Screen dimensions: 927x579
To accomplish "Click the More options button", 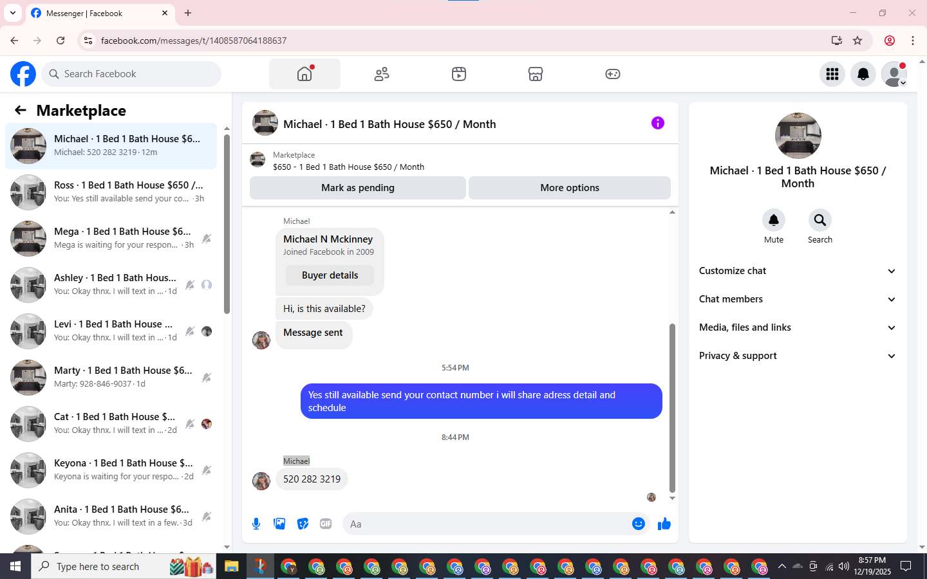I will (570, 188).
